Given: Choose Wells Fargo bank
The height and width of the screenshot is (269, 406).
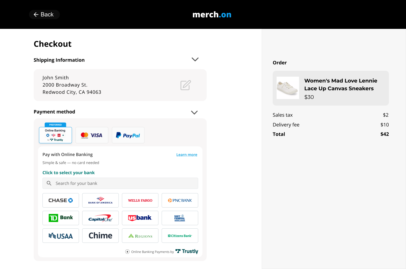Looking at the screenshot, I should [x=140, y=200].
